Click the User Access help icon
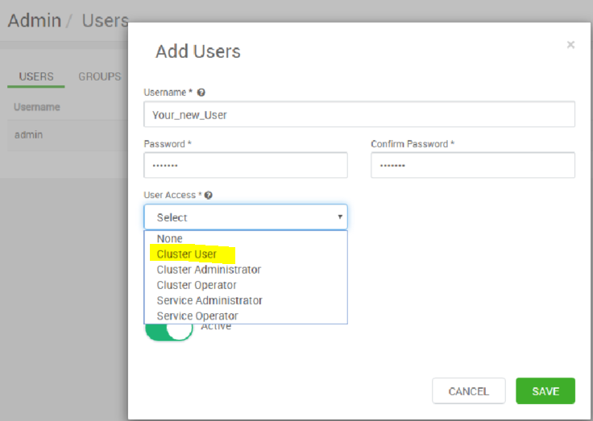 click(209, 195)
